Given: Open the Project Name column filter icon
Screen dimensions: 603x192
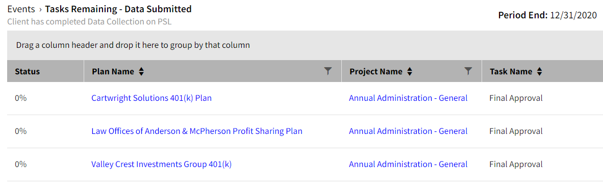Looking at the screenshot, I should click(468, 71).
